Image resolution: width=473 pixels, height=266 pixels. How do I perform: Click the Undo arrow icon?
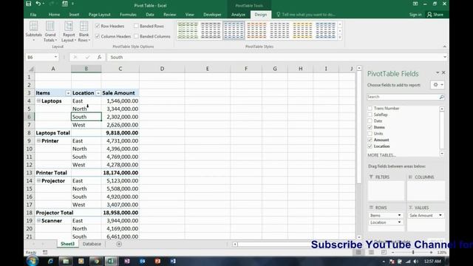coord(38,4)
